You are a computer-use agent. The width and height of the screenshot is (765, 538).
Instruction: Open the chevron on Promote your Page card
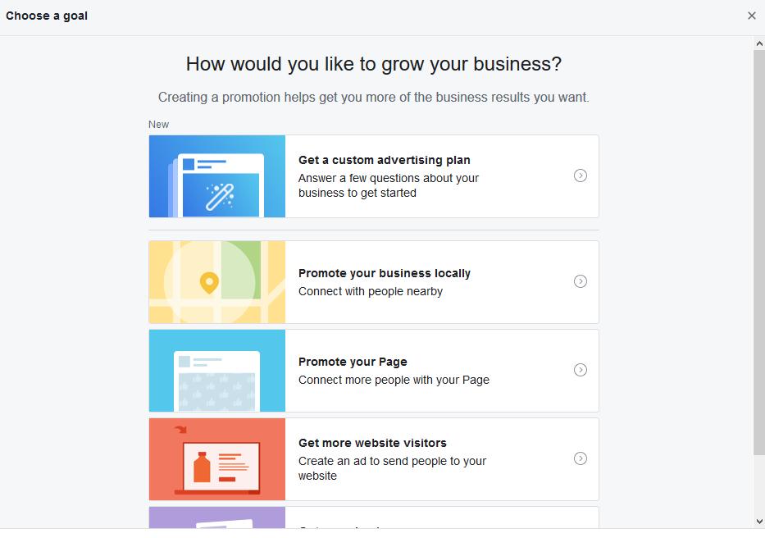click(581, 371)
